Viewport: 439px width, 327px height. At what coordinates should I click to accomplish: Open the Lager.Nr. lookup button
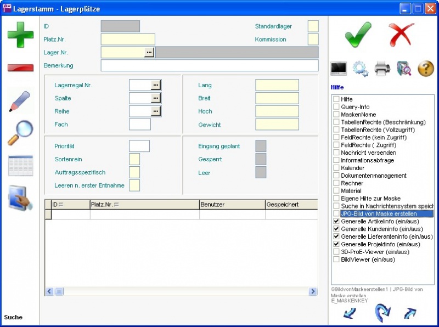(x=149, y=52)
